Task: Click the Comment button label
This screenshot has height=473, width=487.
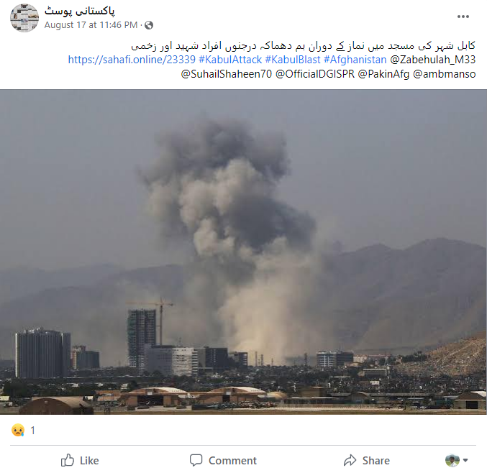Action: pos(232,461)
